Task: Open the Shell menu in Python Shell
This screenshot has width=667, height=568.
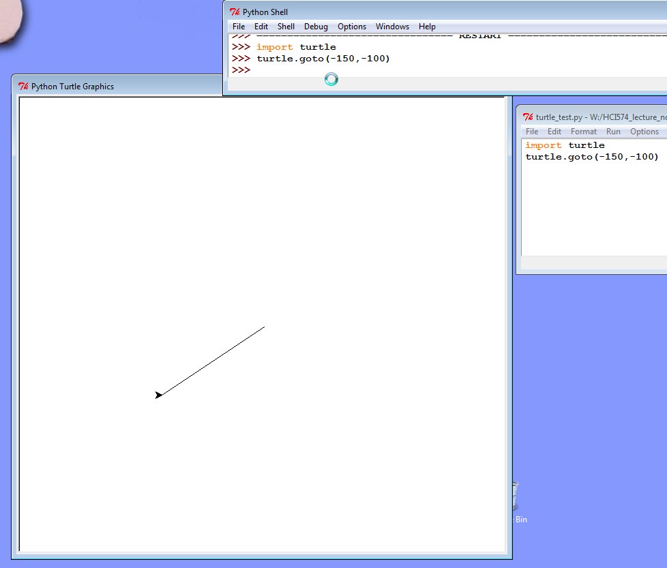Action: tap(286, 27)
